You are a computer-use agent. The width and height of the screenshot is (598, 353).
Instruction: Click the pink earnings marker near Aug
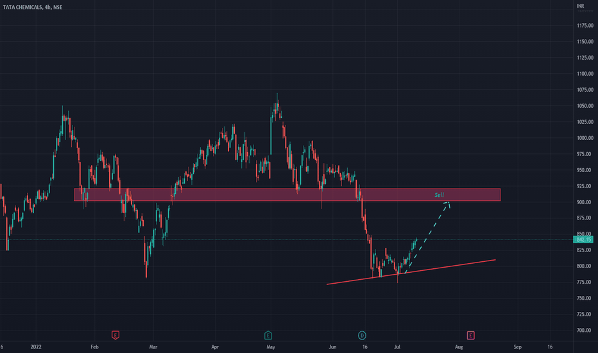(x=470, y=336)
